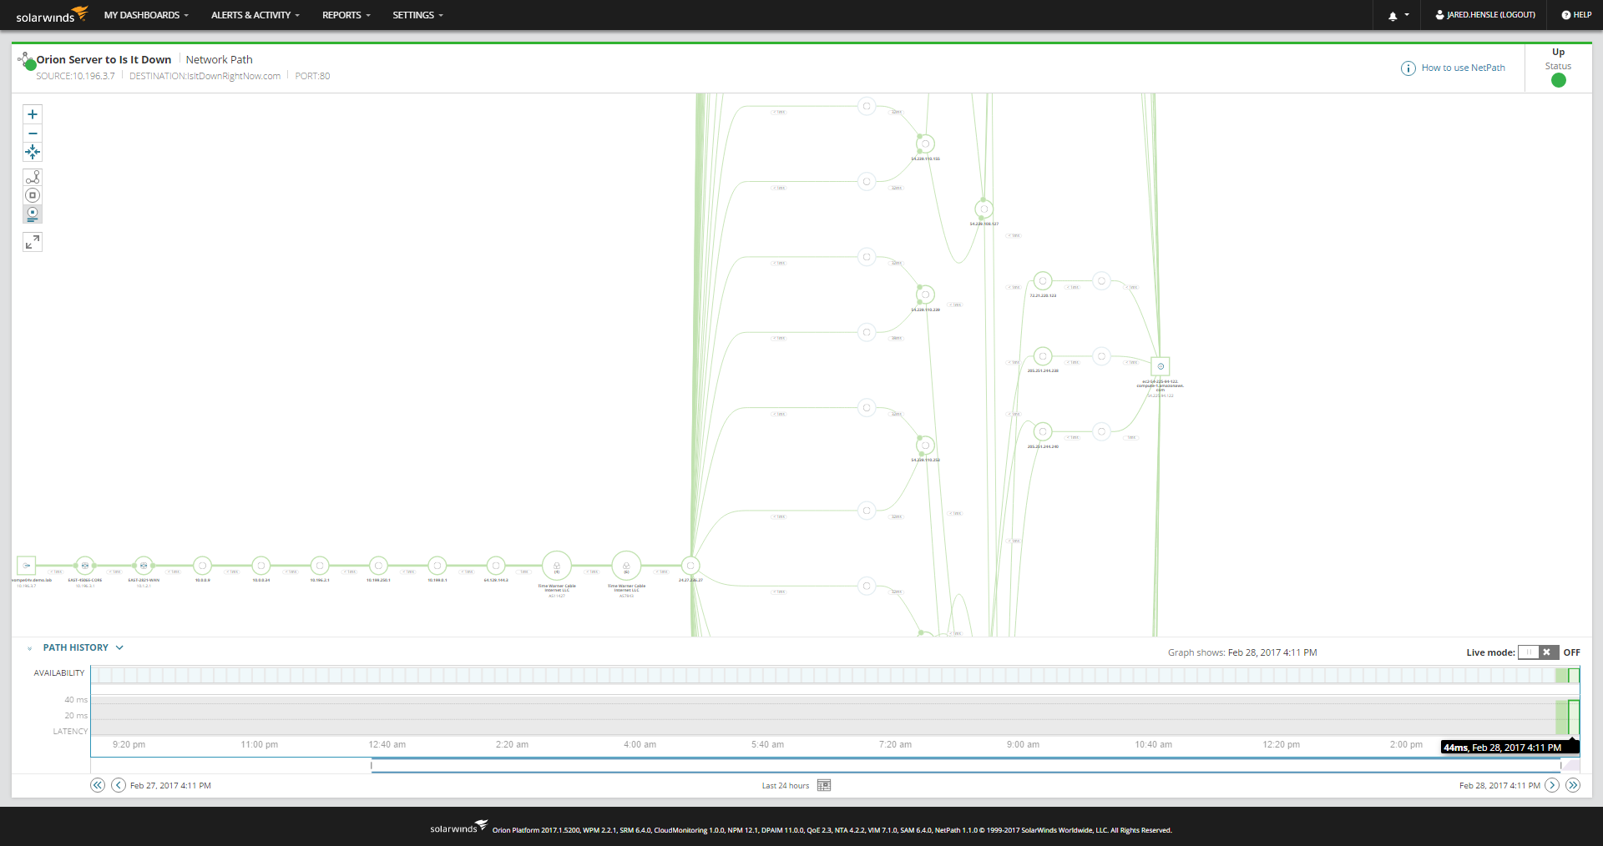
Task: Select the 205.251.244.240 node
Action: pyautogui.click(x=1043, y=431)
